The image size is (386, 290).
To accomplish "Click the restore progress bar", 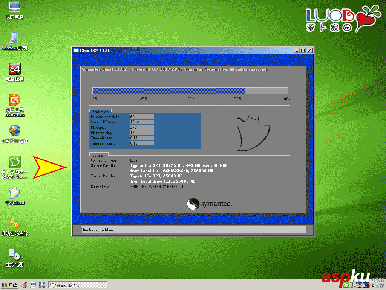I will point(190,91).
